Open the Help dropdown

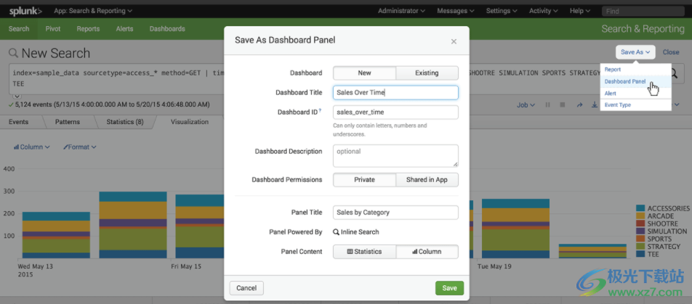coord(579,11)
